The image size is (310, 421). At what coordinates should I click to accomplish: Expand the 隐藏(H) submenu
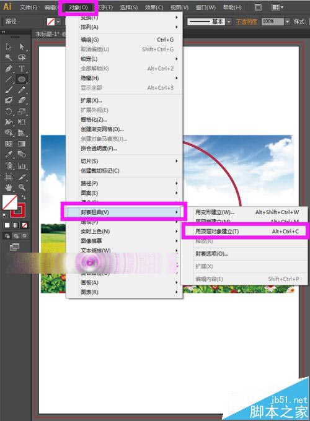124,78
